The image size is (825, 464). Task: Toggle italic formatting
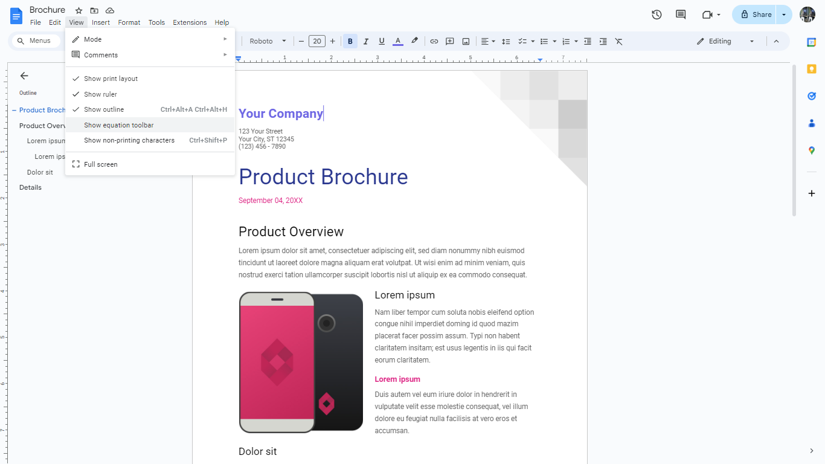pyautogui.click(x=365, y=41)
